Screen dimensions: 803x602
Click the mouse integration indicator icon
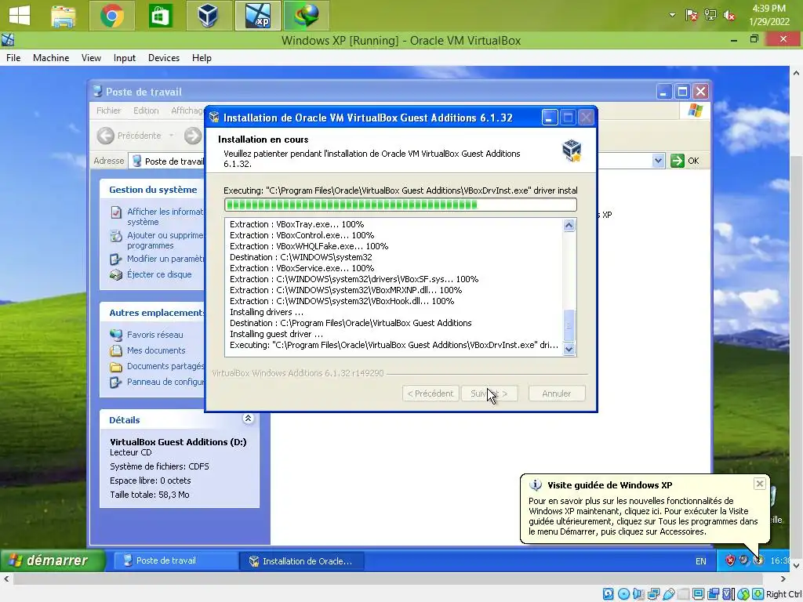tap(743, 594)
